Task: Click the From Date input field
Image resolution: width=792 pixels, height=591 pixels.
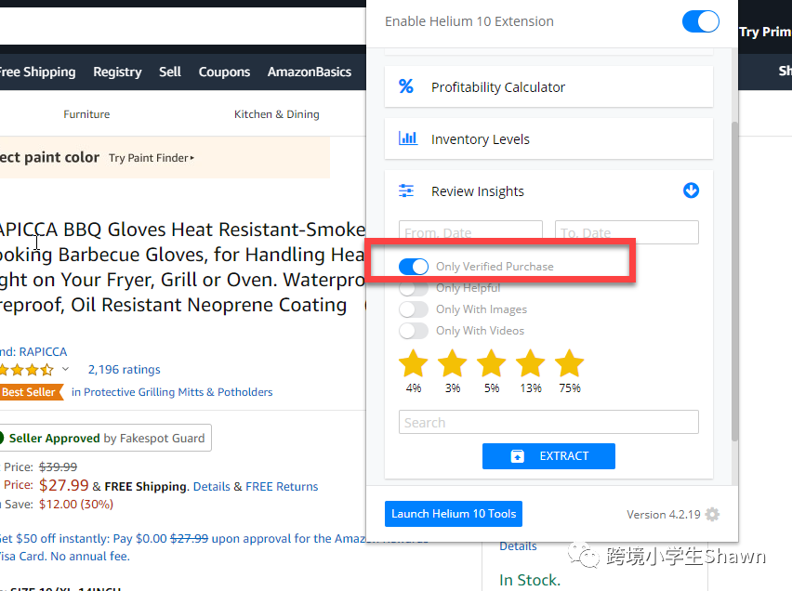Action: coord(470,231)
